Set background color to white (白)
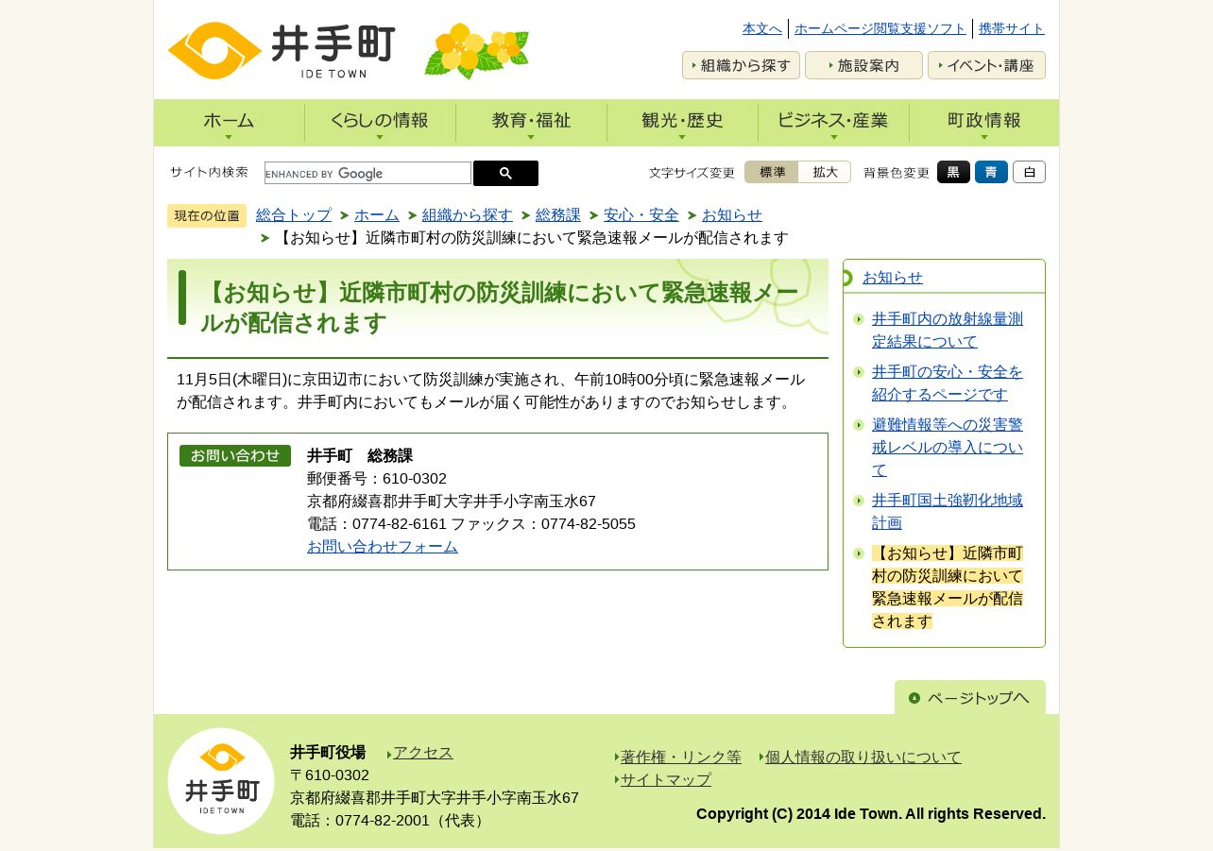Image resolution: width=1213 pixels, height=851 pixels. pos(1029,172)
